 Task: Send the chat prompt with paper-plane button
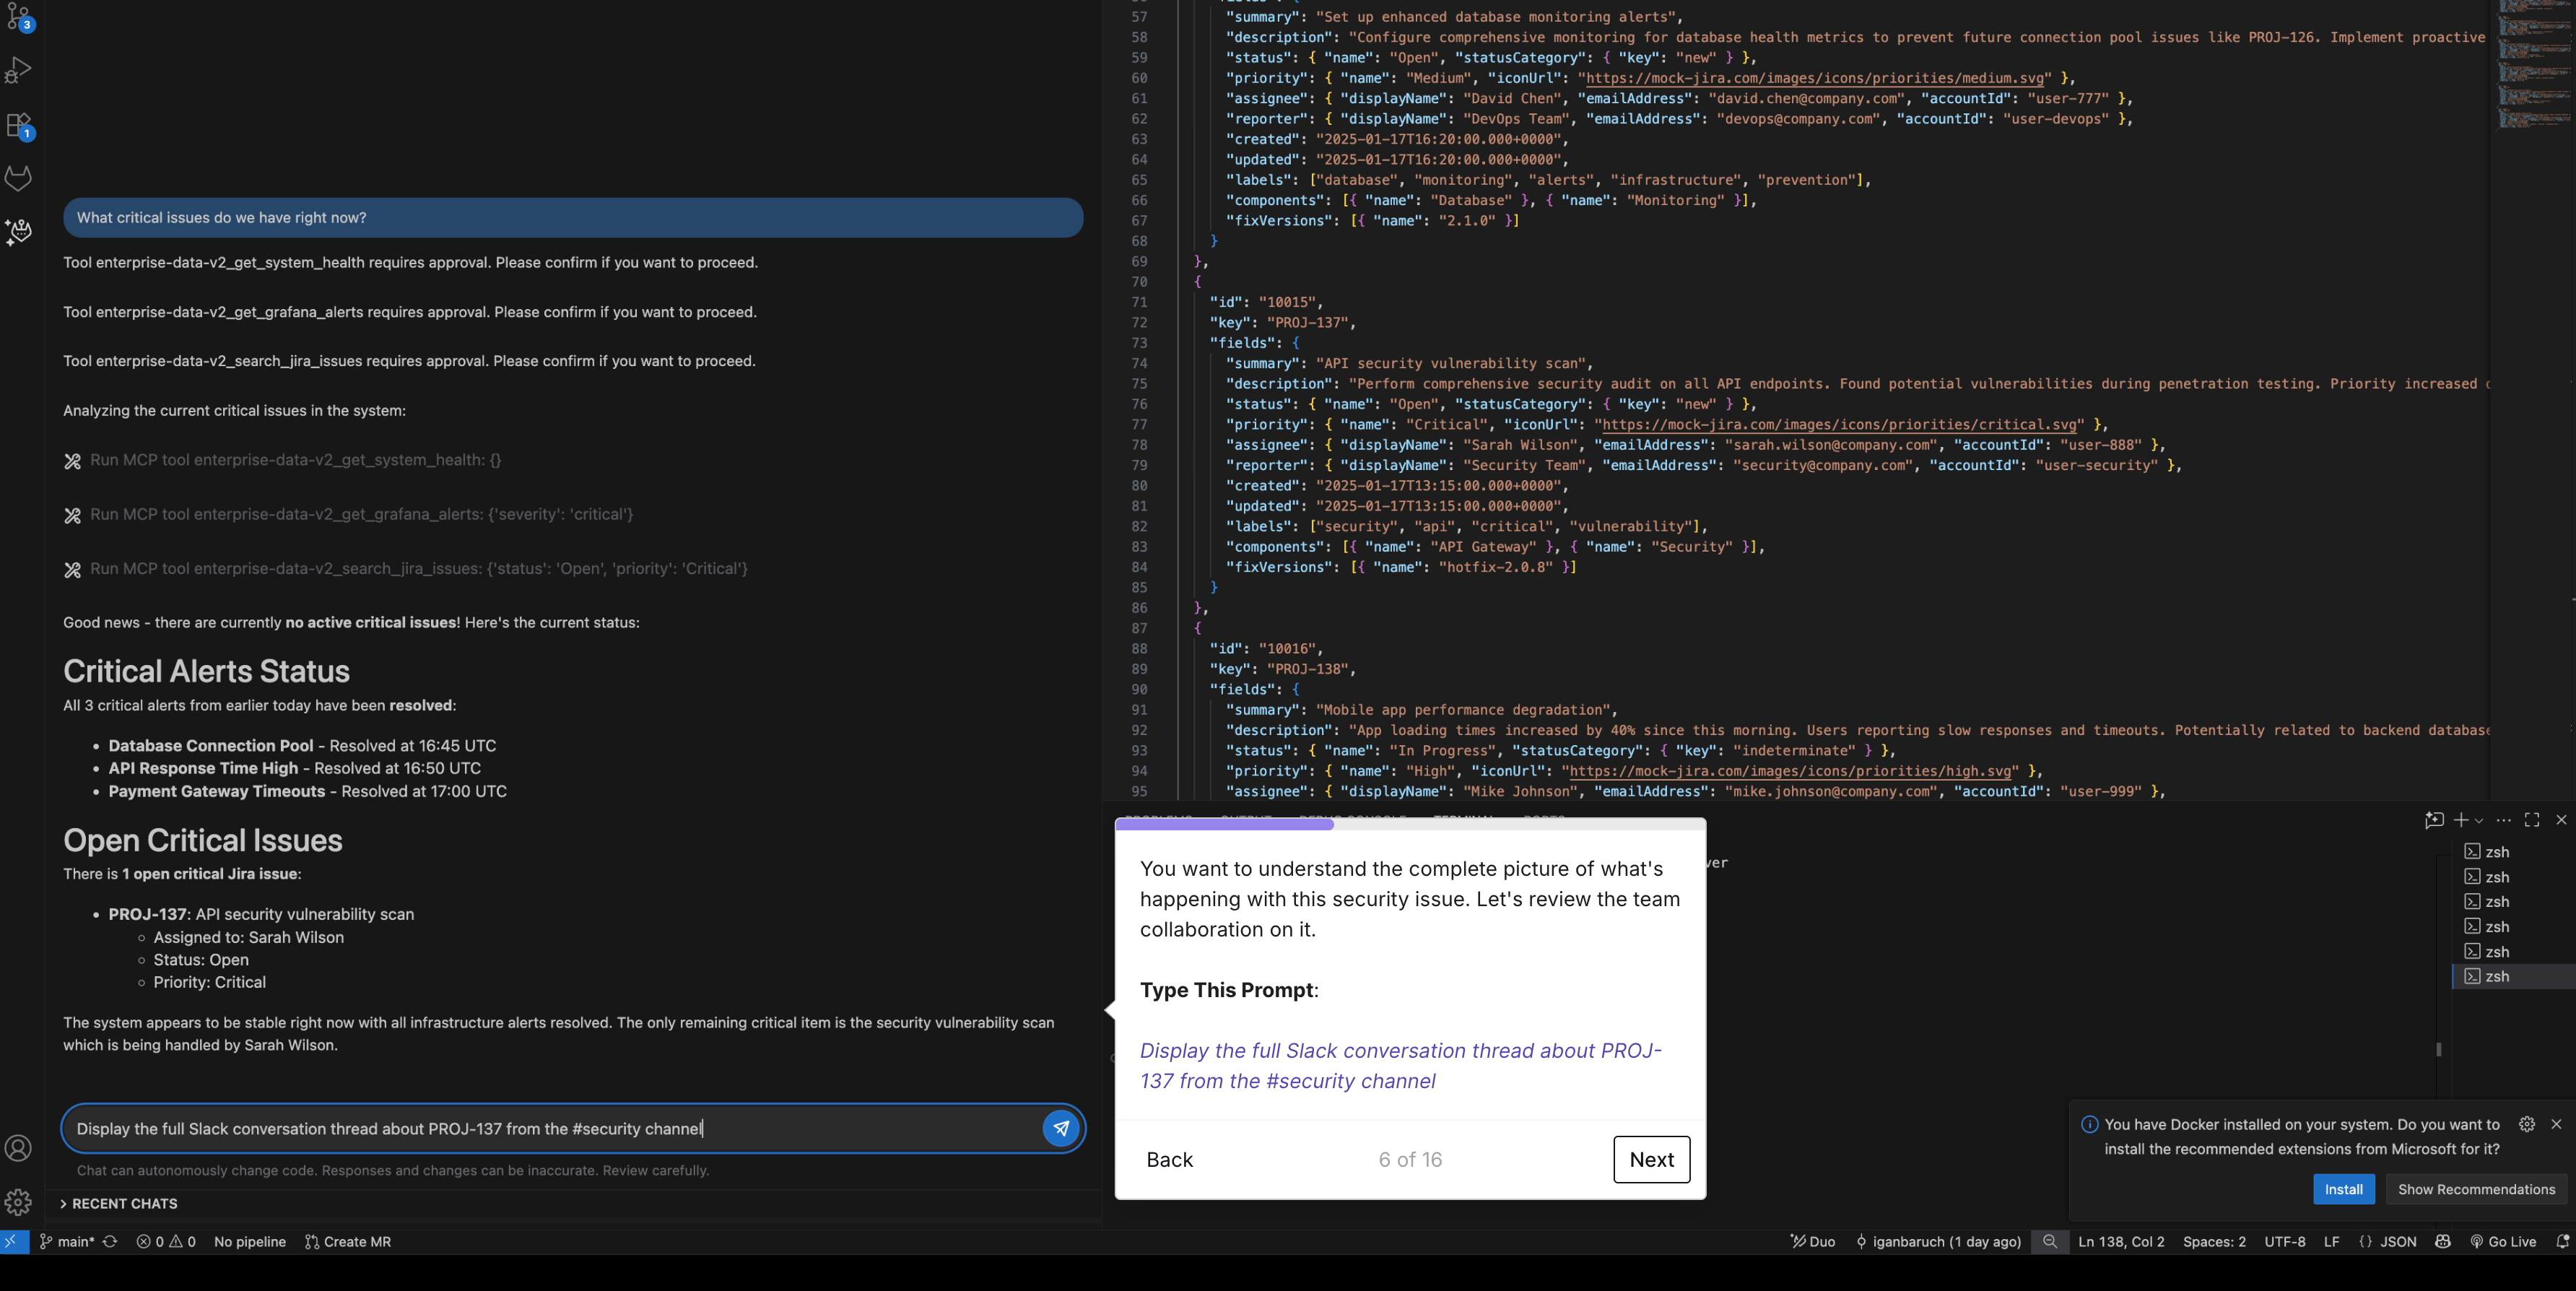coord(1061,1128)
